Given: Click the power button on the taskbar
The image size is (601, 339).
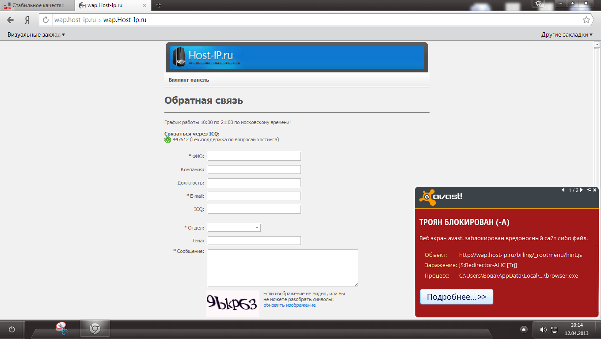Looking at the screenshot, I should 12,329.
